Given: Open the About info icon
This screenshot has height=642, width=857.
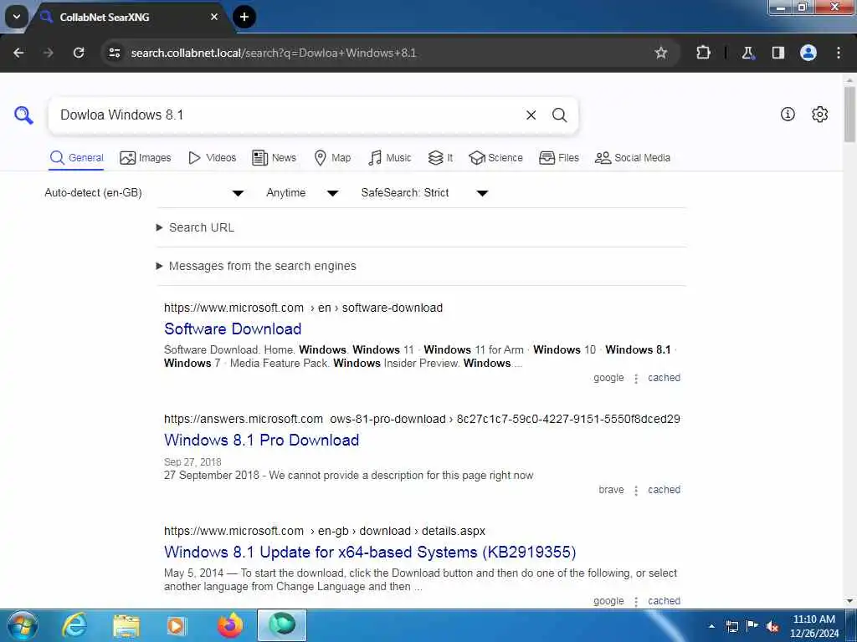Looking at the screenshot, I should pos(788,114).
